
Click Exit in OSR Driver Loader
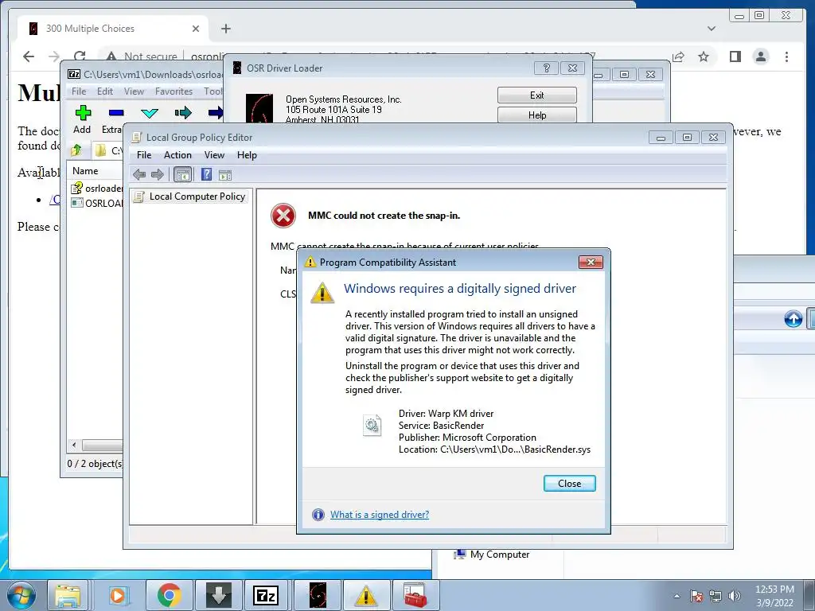pyautogui.click(x=537, y=95)
